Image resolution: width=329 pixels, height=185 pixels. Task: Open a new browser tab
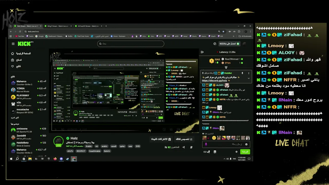point(106,26)
